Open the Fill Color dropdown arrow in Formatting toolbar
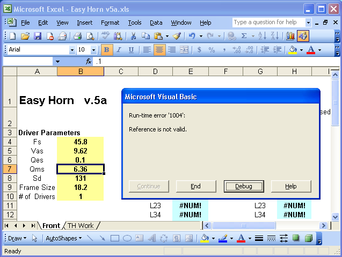 (301, 50)
